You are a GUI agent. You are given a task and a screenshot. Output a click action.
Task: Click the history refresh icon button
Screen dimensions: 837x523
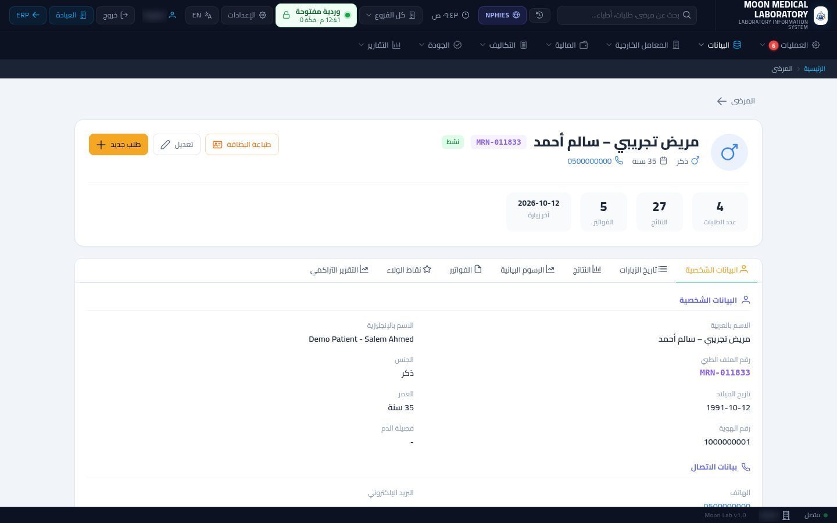[x=539, y=15]
